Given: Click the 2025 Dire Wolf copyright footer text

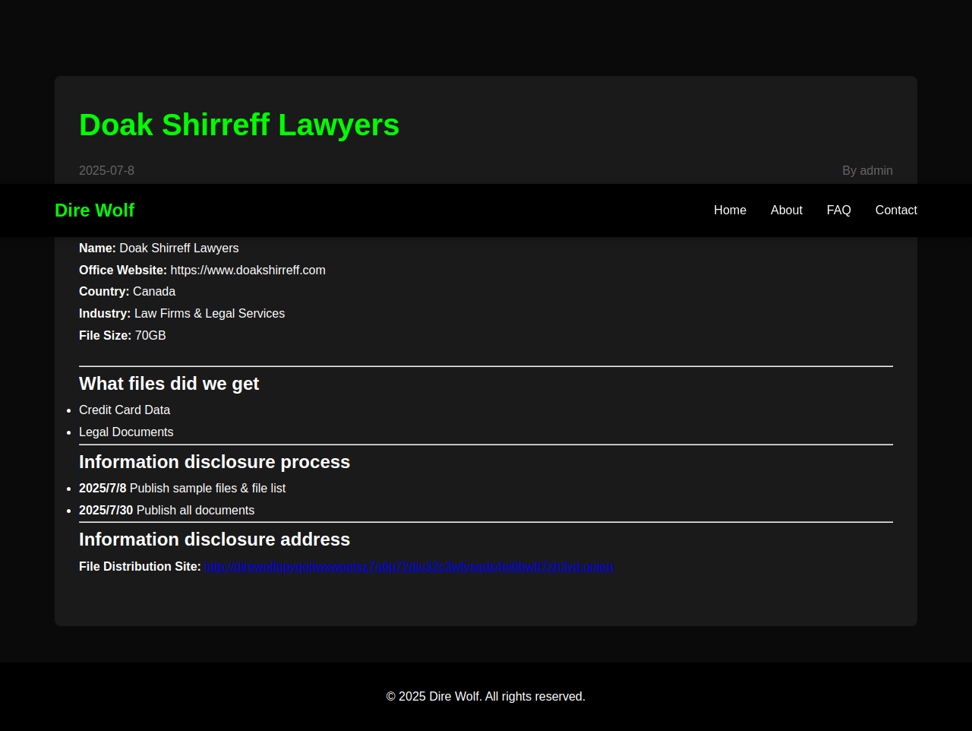Looking at the screenshot, I should [x=486, y=697].
